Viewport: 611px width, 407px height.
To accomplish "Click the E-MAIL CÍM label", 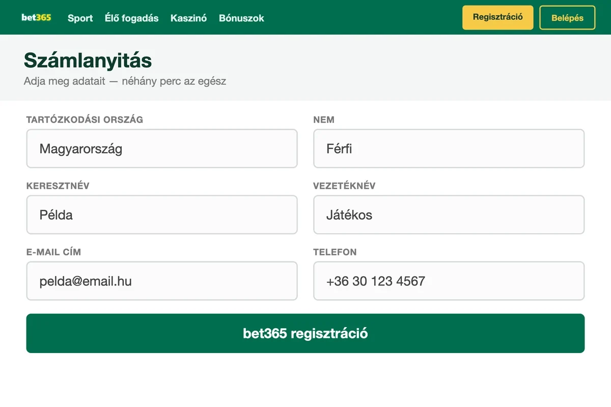I will click(53, 252).
